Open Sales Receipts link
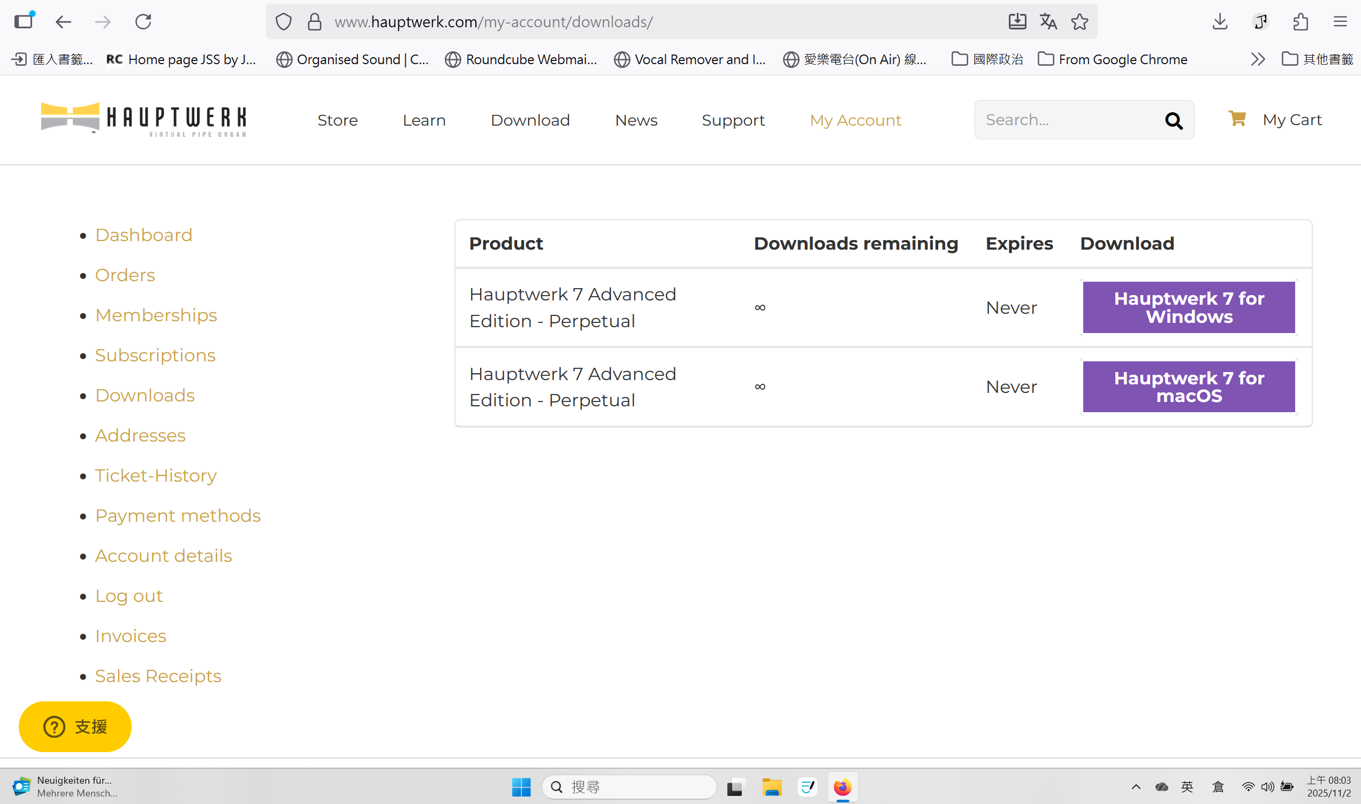This screenshot has width=1361, height=804. (158, 676)
